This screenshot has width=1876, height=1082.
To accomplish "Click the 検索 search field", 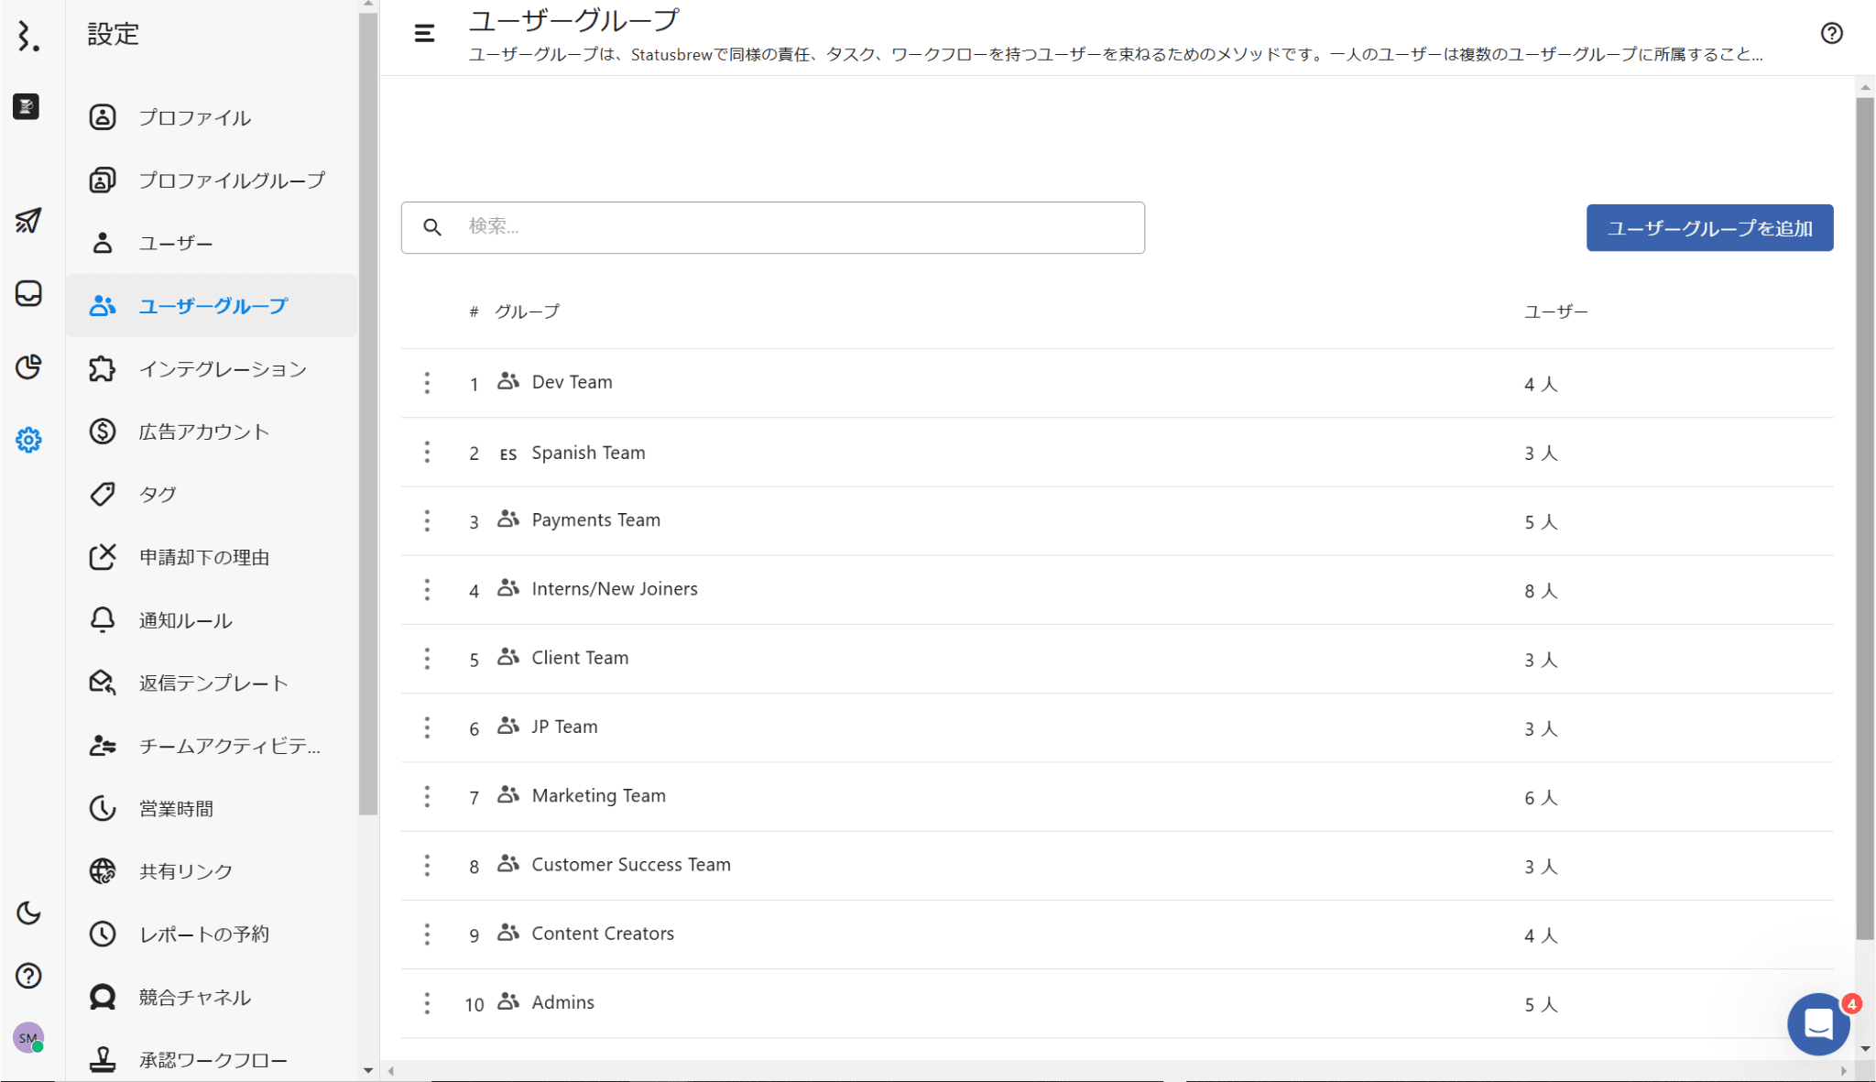I will click(788, 227).
